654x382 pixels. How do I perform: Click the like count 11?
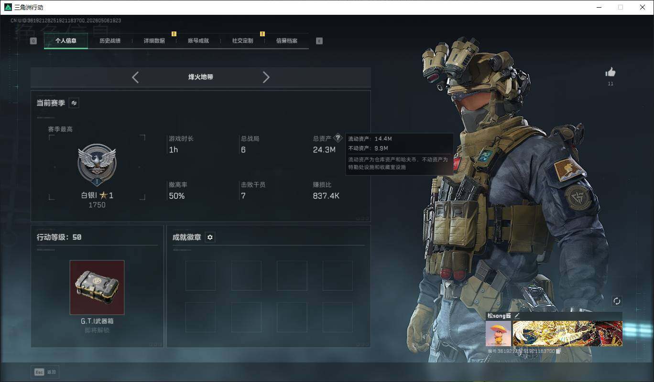click(x=610, y=84)
